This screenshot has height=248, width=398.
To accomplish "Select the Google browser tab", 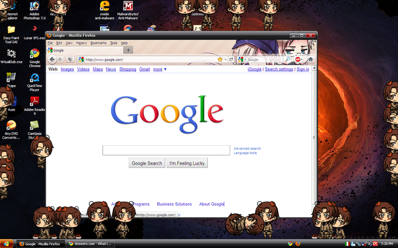I will pyautogui.click(x=85, y=50).
